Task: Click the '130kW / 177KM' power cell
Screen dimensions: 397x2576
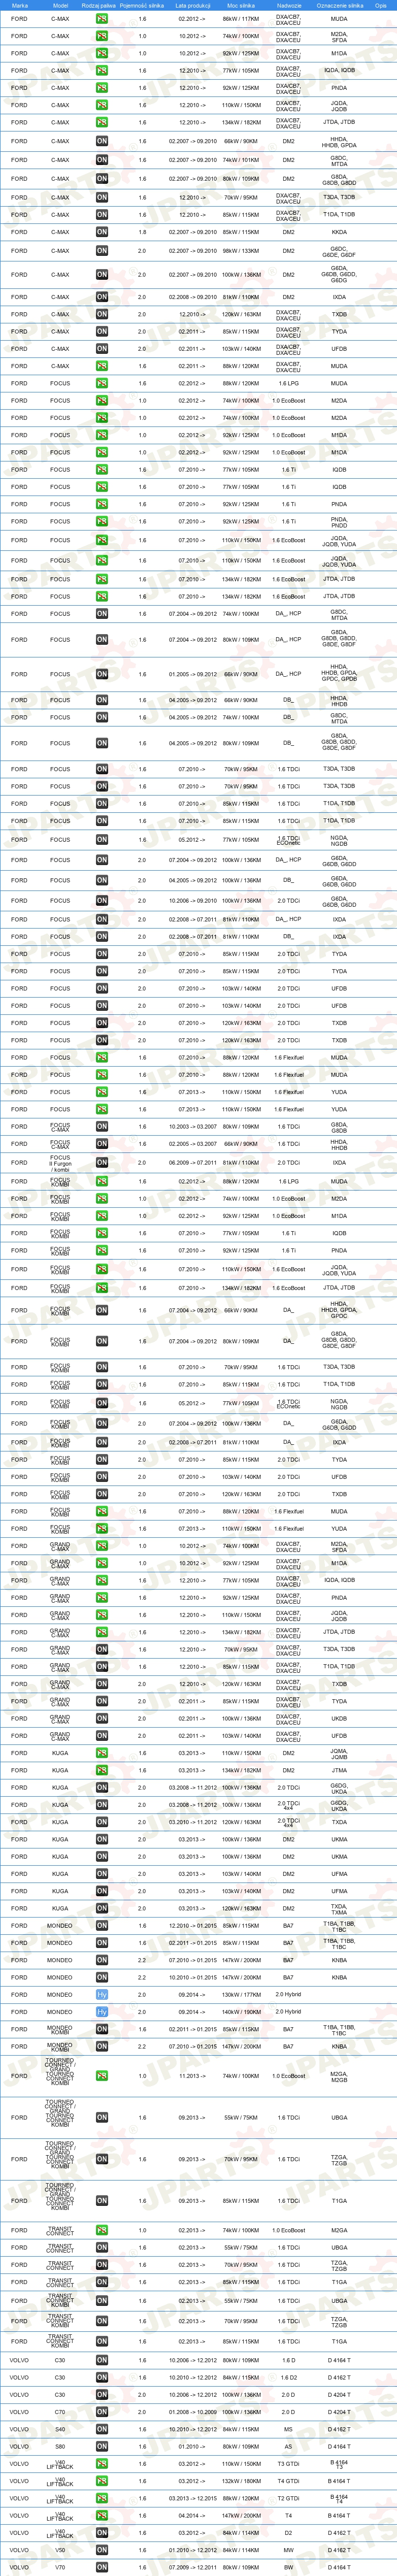Action: (x=240, y=1994)
